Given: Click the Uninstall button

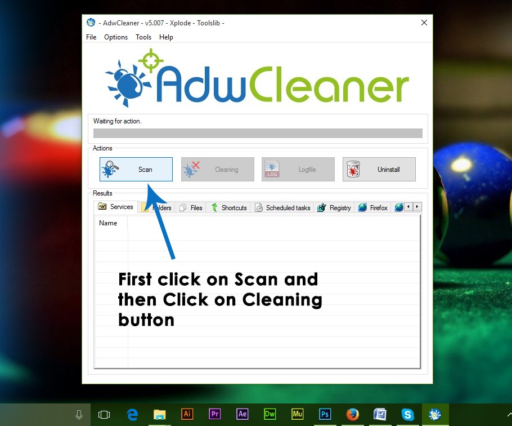Looking at the screenshot, I should click(x=379, y=170).
